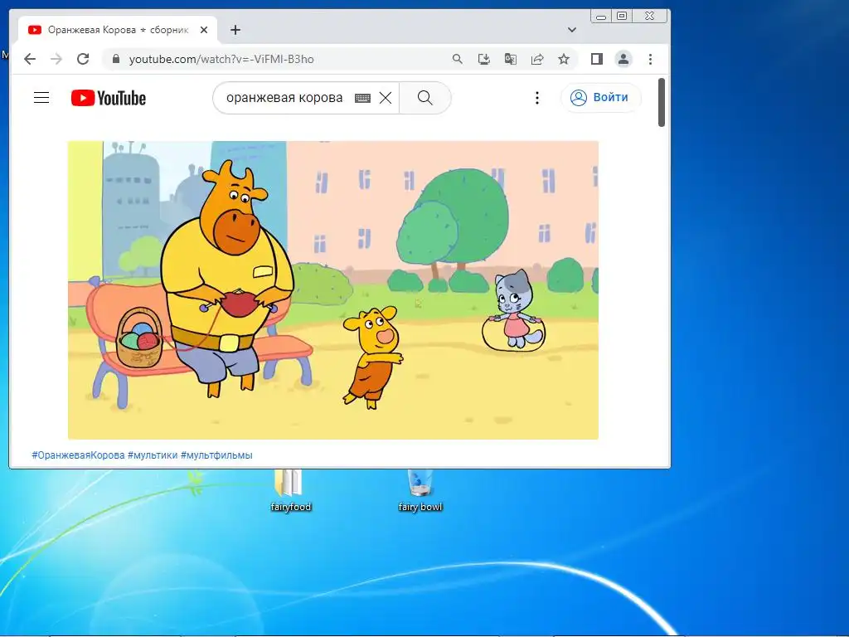Screen dimensions: 849x637
Task: Click the browser forward arrow
Action: [56, 59]
